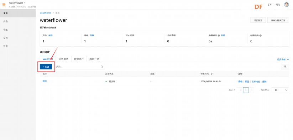Image resolution: width=293 pixels, height=140 pixels.
Task: Select 空间 in the left sidebar
Action: coord(18,38)
